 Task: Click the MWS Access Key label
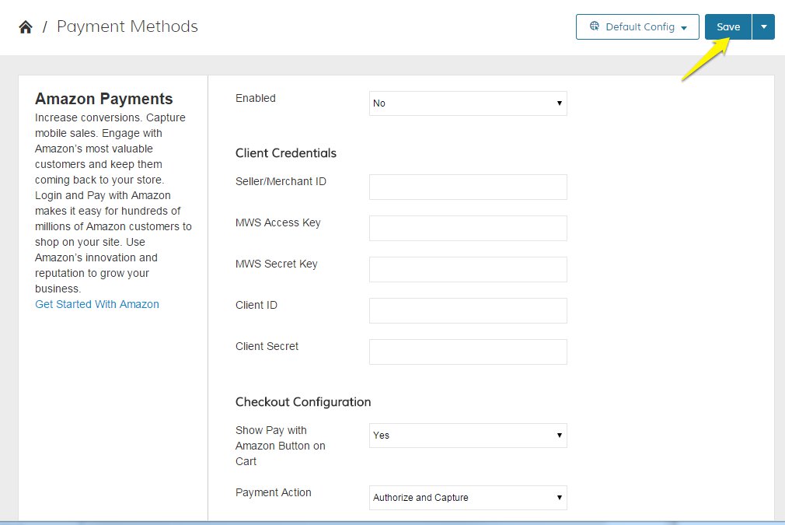pyautogui.click(x=277, y=222)
